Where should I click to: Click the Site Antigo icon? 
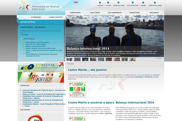point(118,2)
